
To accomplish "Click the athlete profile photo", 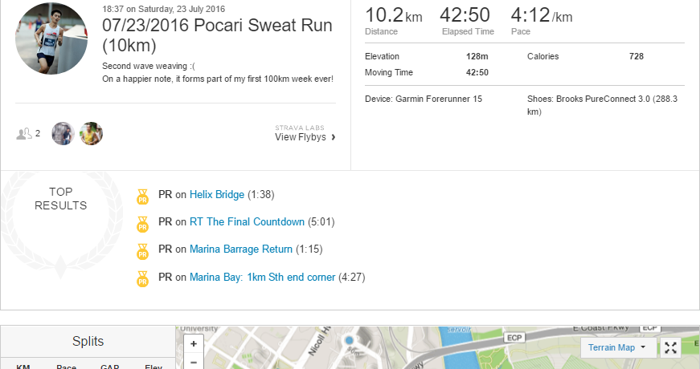I will click(x=51, y=39).
